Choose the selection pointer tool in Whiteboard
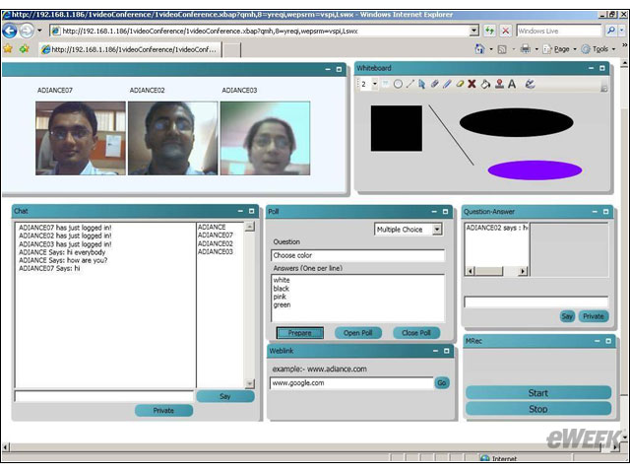This screenshot has height=473, width=630. (421, 84)
